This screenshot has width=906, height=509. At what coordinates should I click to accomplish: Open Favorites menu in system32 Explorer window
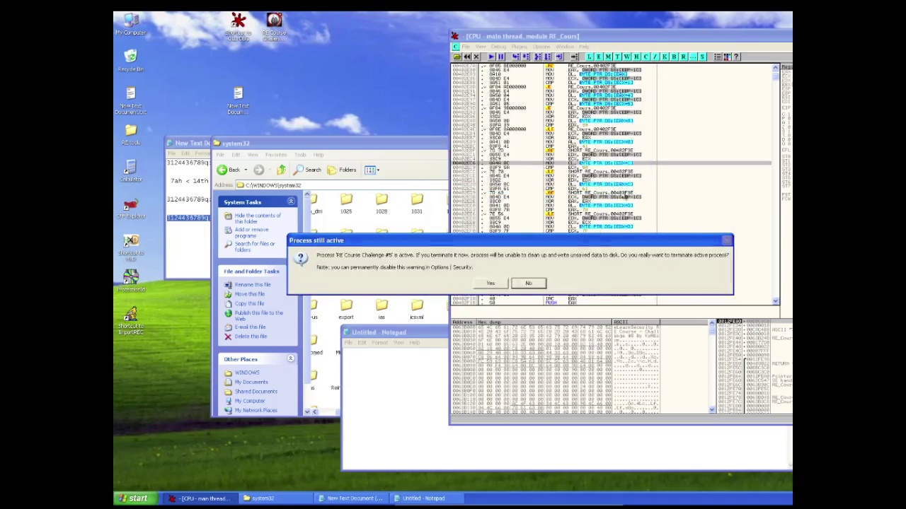click(x=276, y=155)
